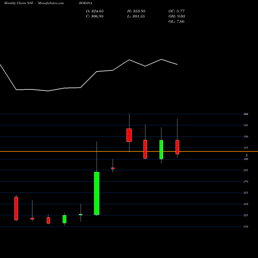258x258 pixels.
Task: Click the 345 price axis label
Action: pos(246,125)
